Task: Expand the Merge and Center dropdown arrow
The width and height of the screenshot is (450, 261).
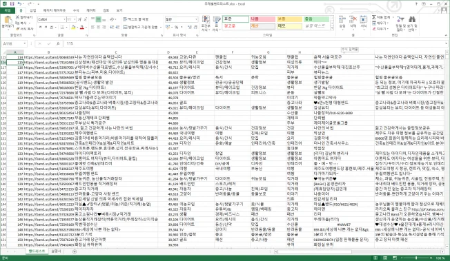Action: (x=160, y=28)
